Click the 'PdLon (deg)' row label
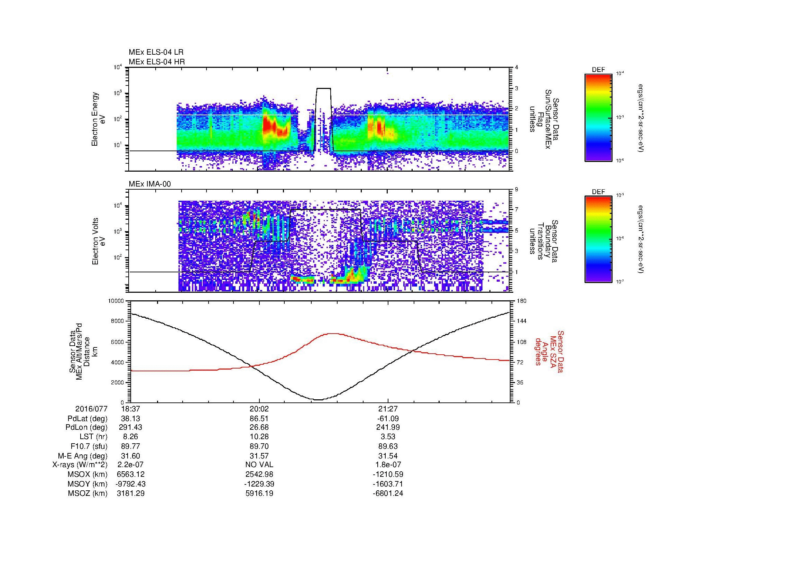This screenshot has height=572, width=809. click(x=87, y=427)
